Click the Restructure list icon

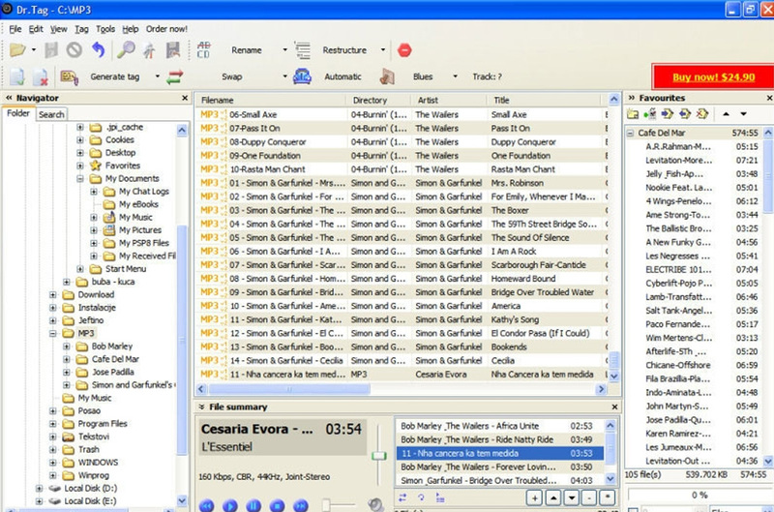pos(302,50)
